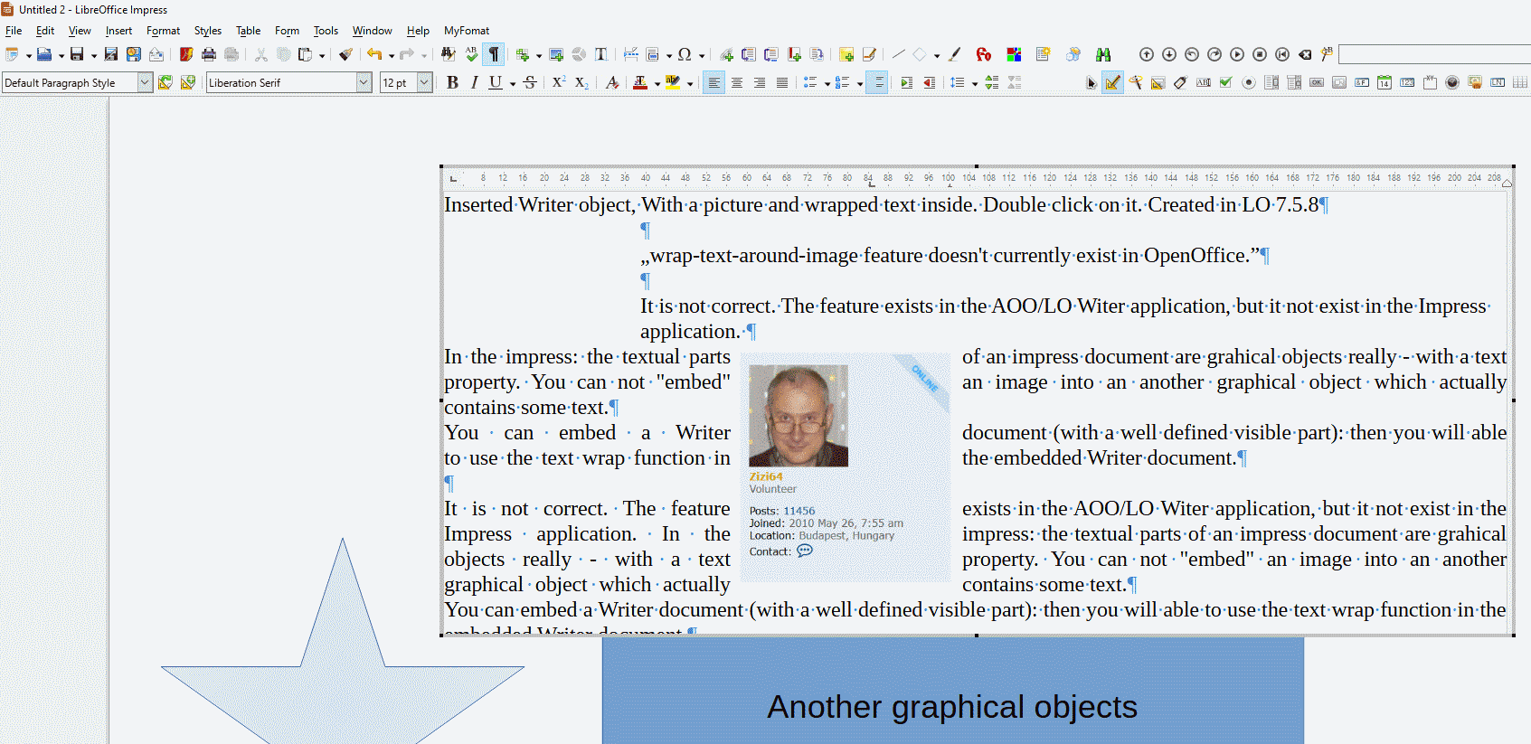1531x744 pixels.
Task: Click the Clear Direct Formatting icon
Action: [612, 82]
